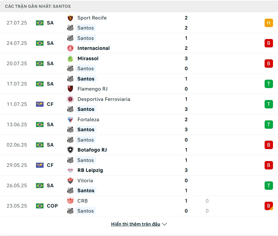The width and height of the screenshot is (278, 236).
Task: Click 'Hiển thị thêm trận đấu' link
Action: pyautogui.click(x=135, y=224)
